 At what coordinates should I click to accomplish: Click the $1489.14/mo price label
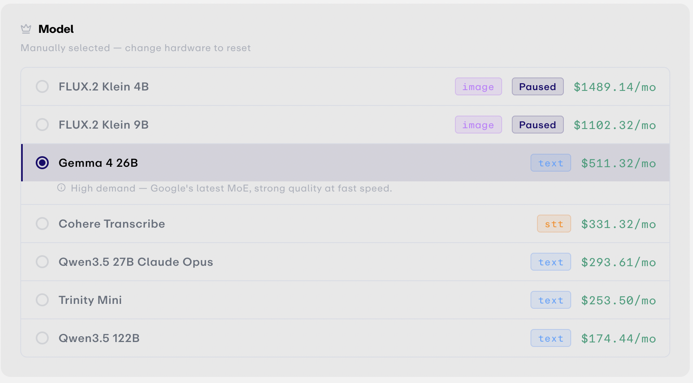pos(615,87)
